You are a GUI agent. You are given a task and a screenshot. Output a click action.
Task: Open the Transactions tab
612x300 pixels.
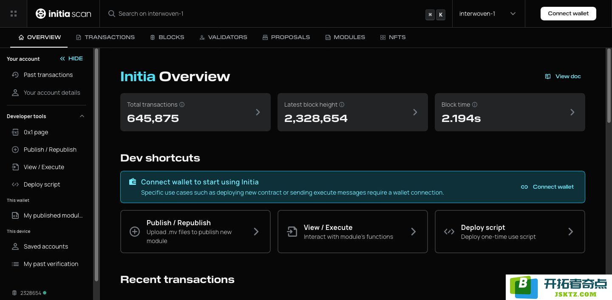105,37
